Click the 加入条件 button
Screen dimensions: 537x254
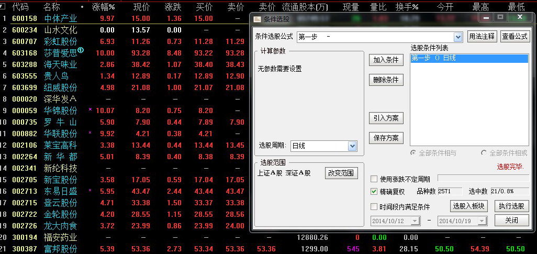pyautogui.click(x=386, y=60)
